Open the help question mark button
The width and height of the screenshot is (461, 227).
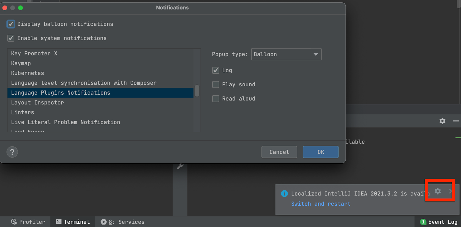[12, 152]
